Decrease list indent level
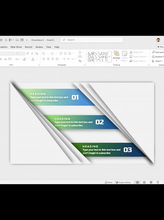The image size is (164, 220). pyautogui.click(x=61, y=53)
